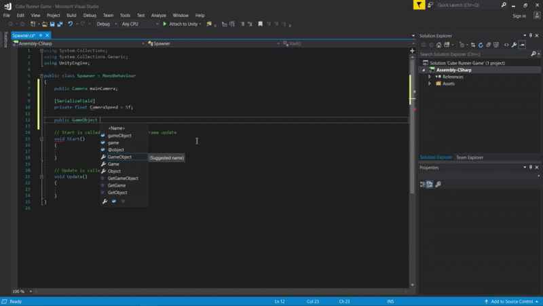543x306 pixels.
Task: Click the Solution Explorer search magnifier
Action: pos(533,54)
